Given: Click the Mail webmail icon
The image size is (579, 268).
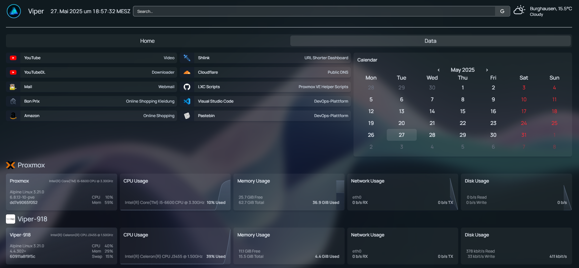Looking at the screenshot, I should pos(13,87).
